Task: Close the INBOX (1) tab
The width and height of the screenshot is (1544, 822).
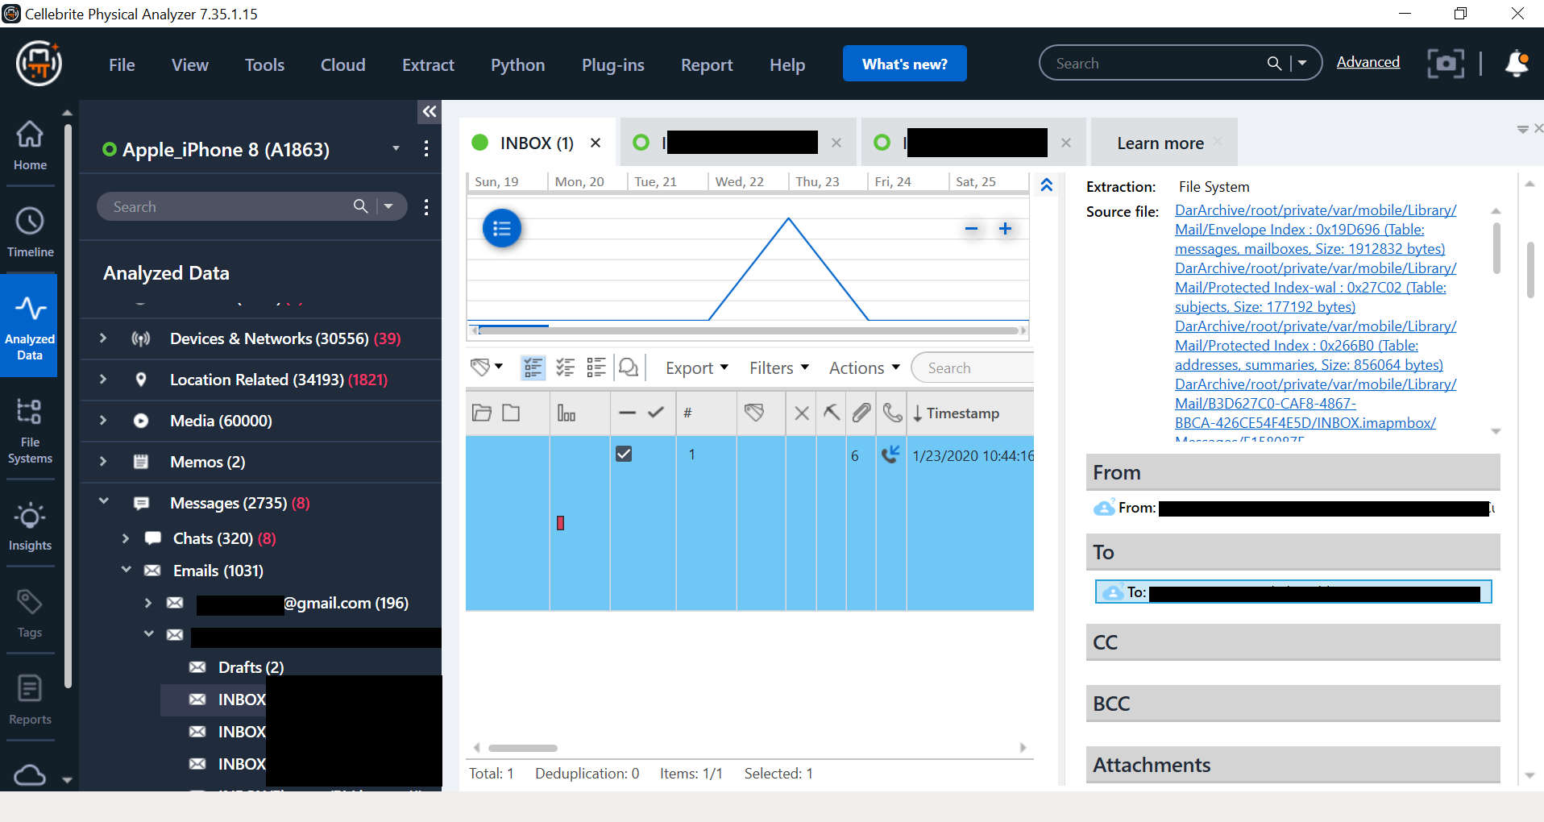Action: (x=596, y=143)
